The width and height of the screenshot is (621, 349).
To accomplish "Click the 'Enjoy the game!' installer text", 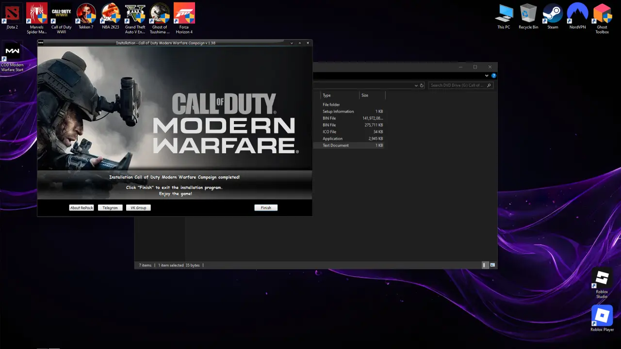I will pos(176,194).
